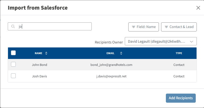Toggle the select-all checkbox in header

coord(13,53)
